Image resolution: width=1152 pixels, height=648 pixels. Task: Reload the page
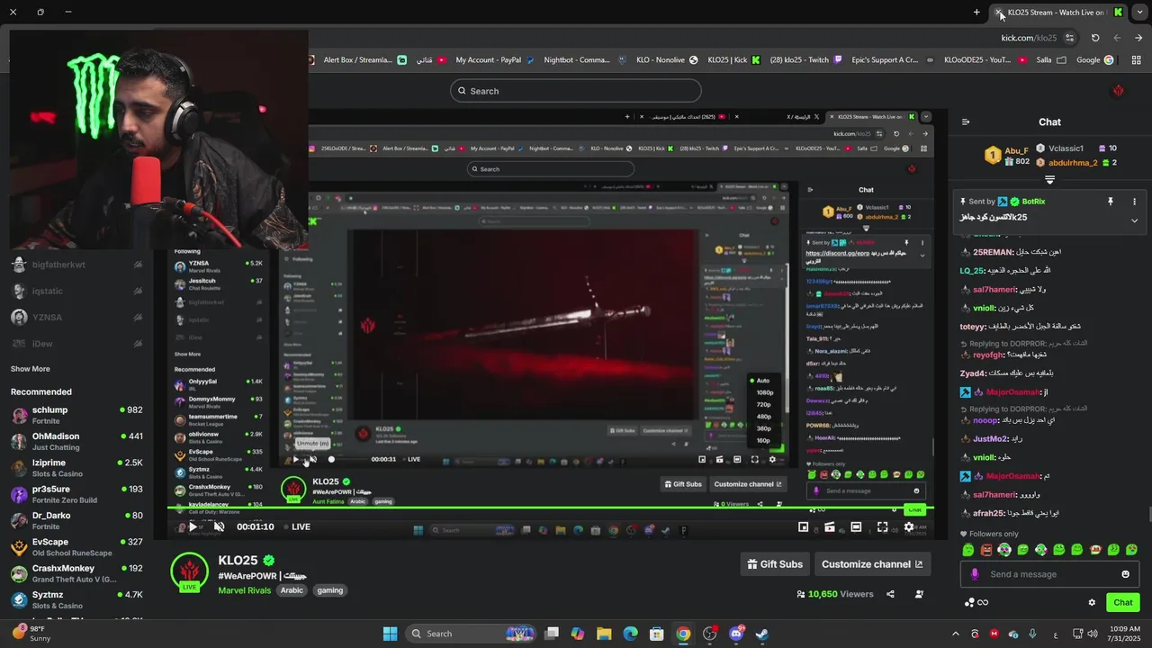pyautogui.click(x=1095, y=38)
